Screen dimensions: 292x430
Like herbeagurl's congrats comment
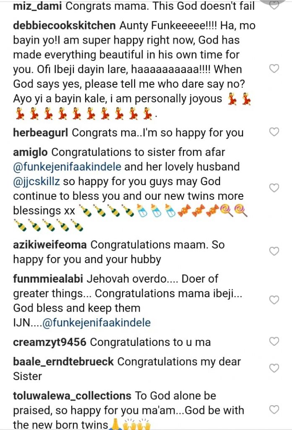pos(274,133)
